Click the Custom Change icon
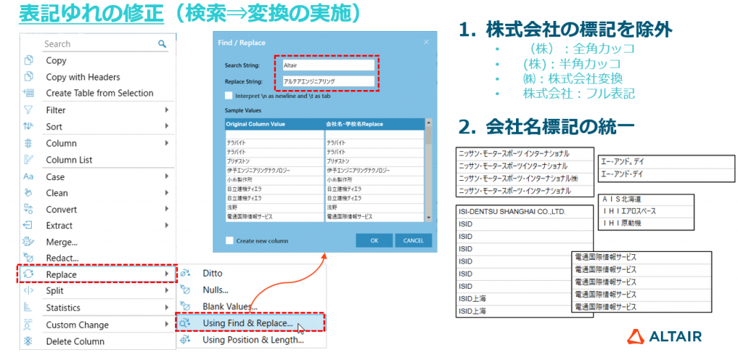This screenshot has height=355, width=738. click(x=28, y=325)
